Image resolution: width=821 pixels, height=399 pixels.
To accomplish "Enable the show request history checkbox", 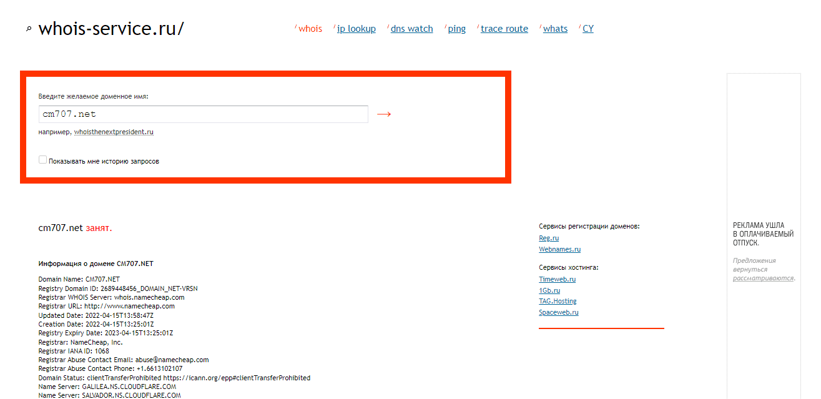I will tap(43, 160).
